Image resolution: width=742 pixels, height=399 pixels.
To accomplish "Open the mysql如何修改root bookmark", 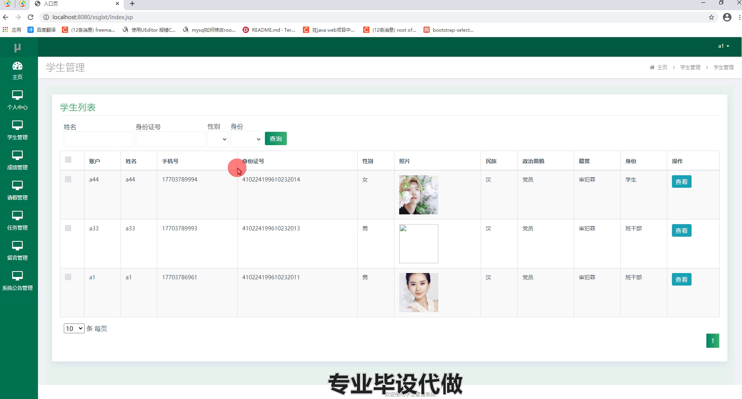I will (x=209, y=30).
